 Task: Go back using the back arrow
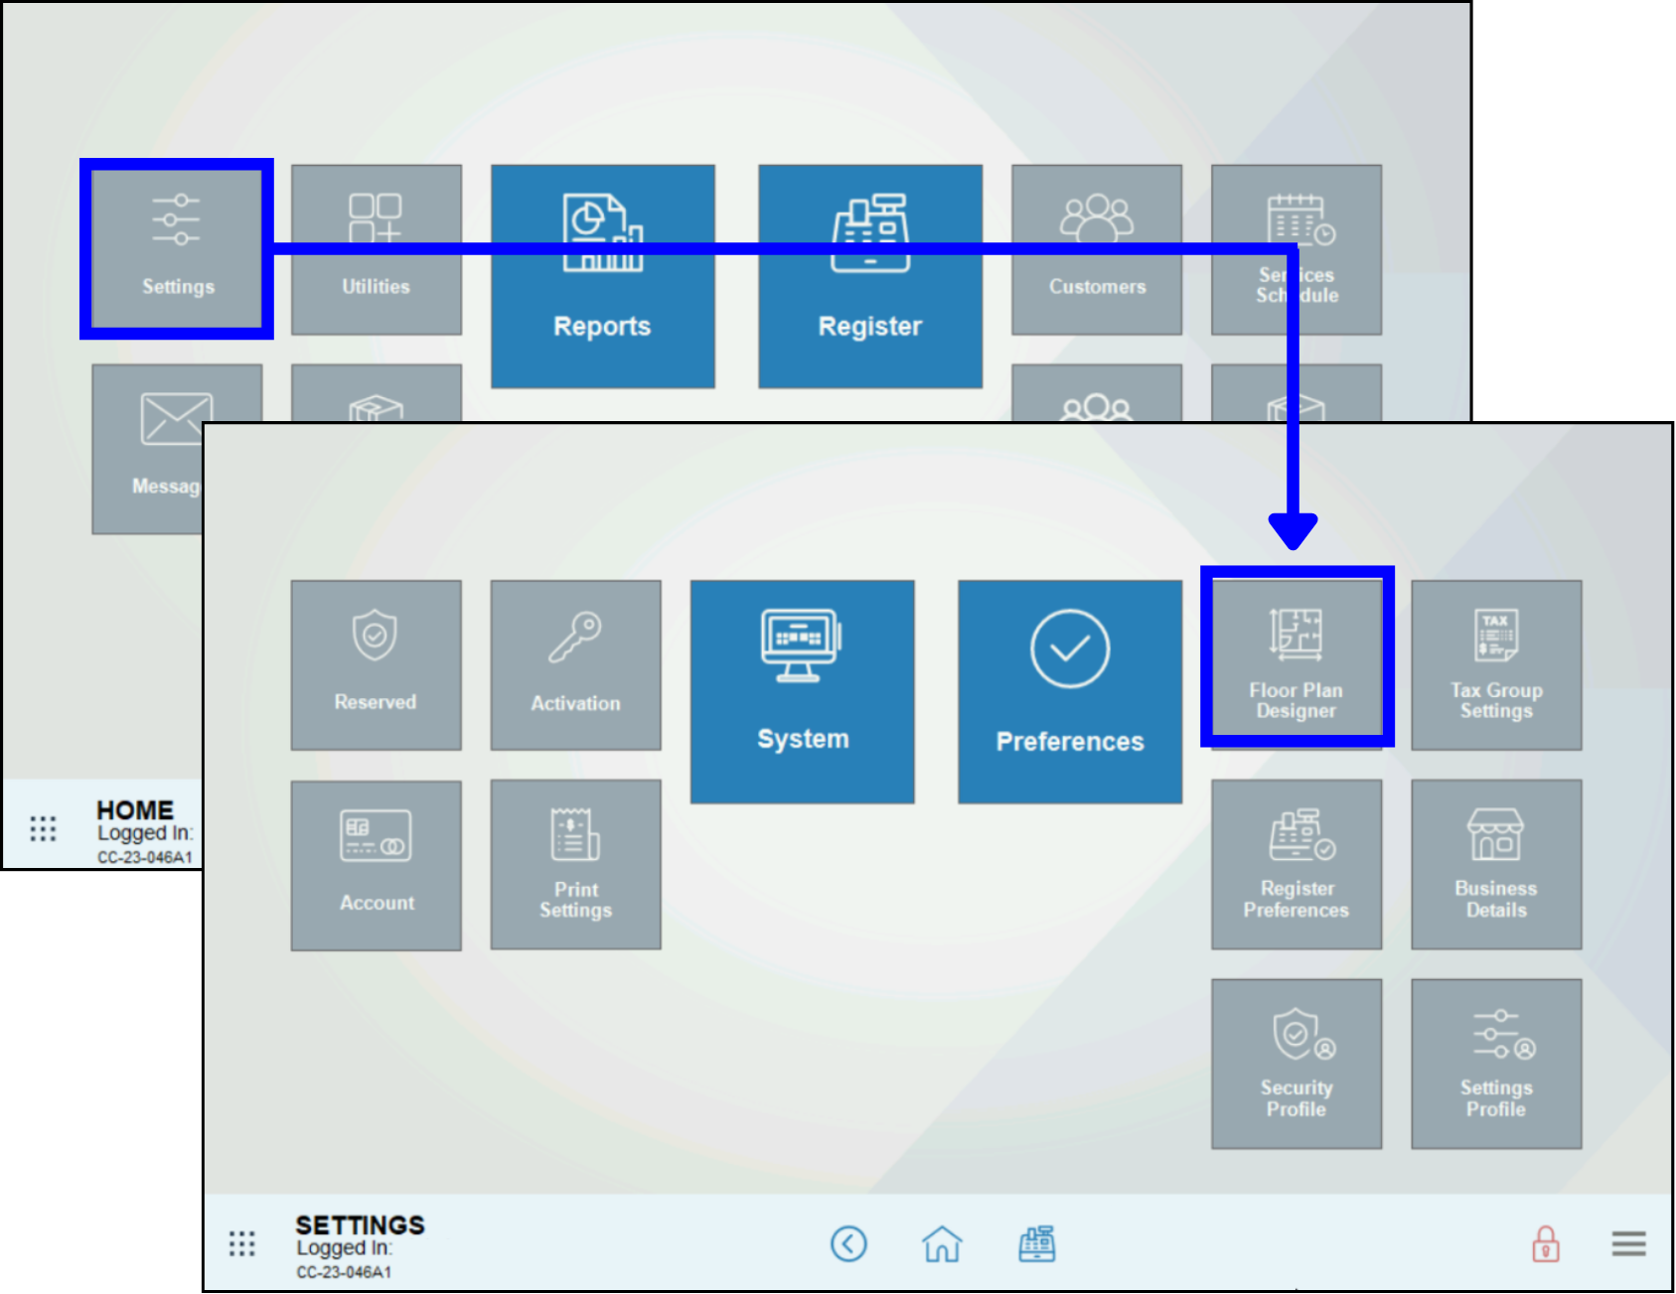848,1243
